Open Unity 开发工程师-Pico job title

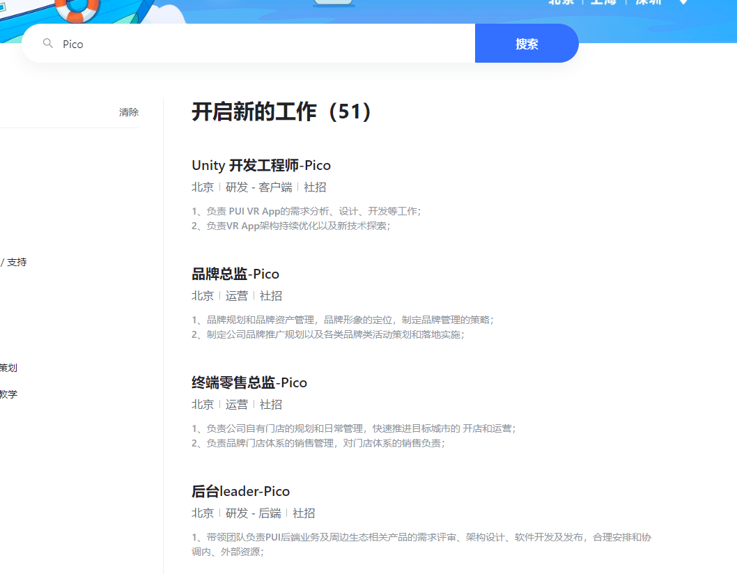tap(261, 166)
